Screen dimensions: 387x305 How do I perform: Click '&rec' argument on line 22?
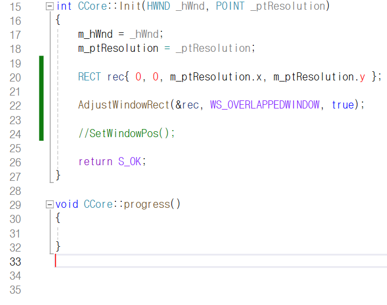point(187,105)
